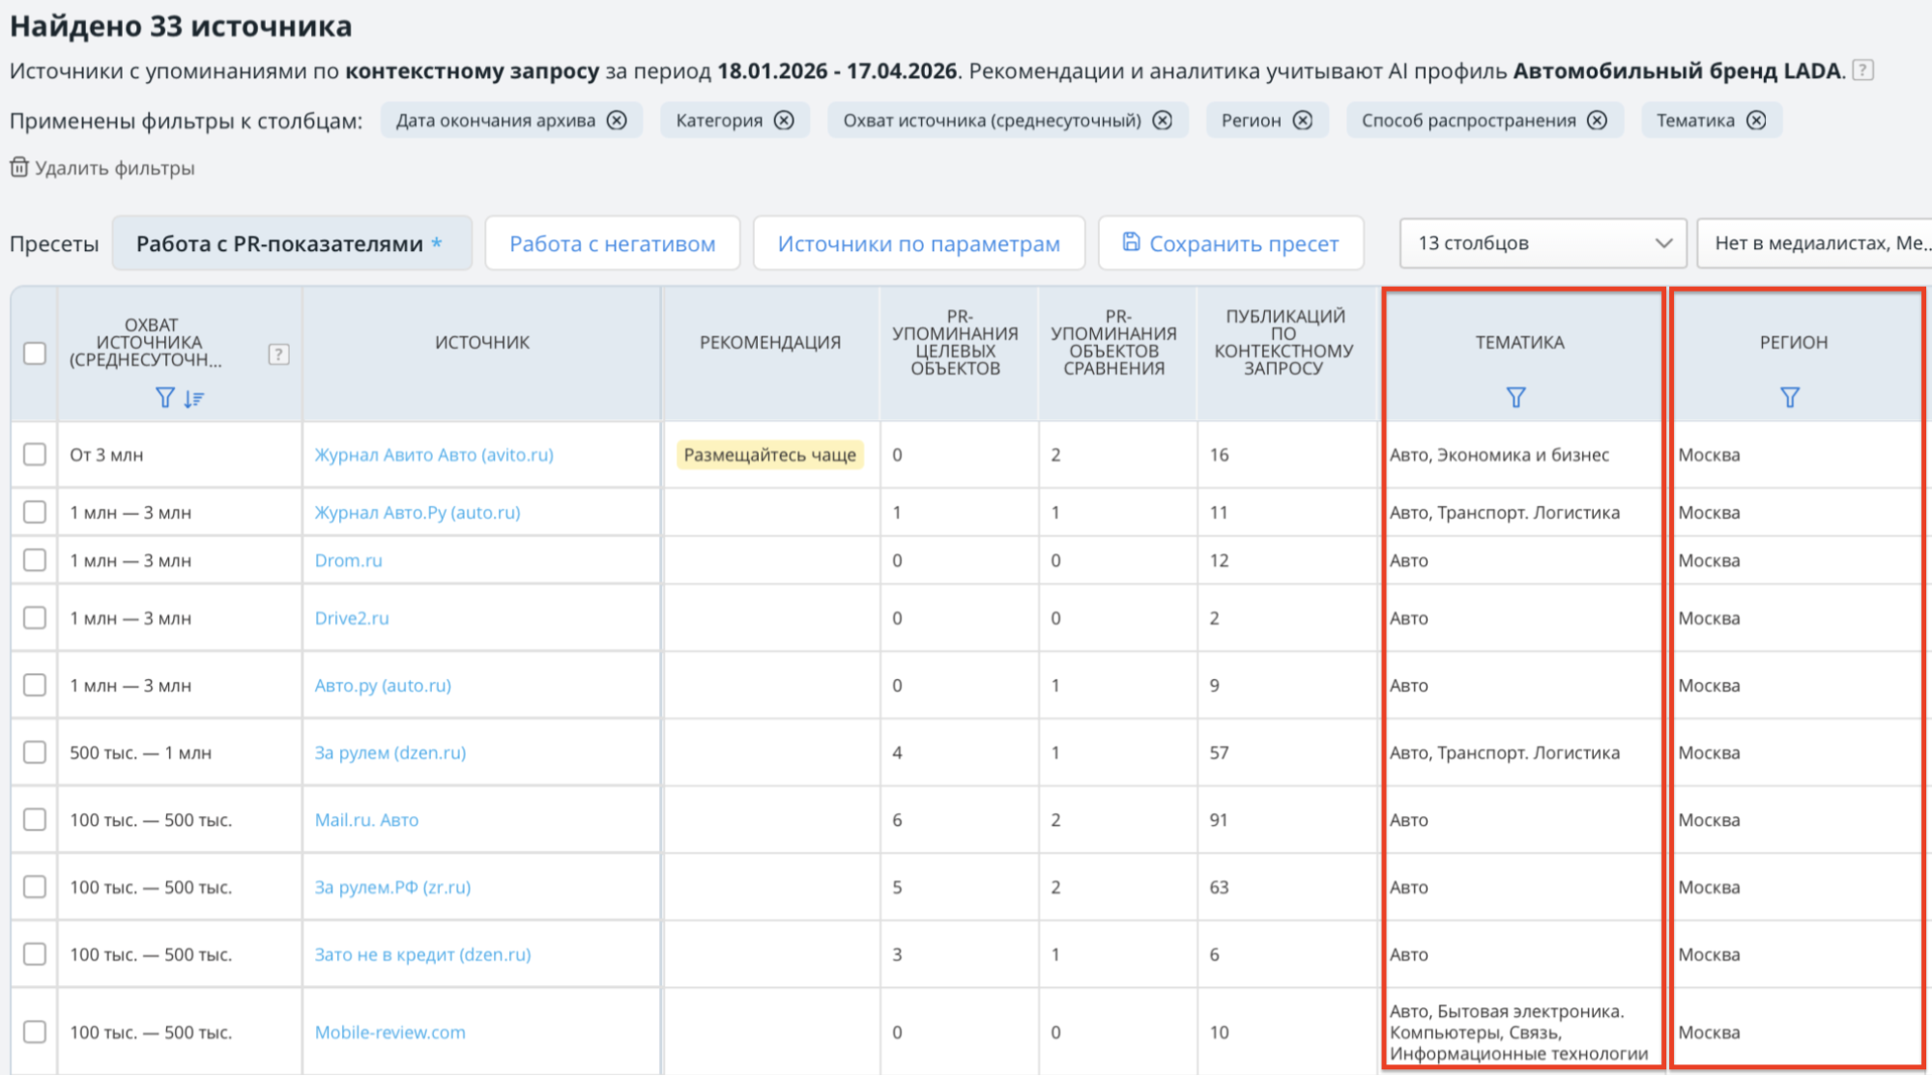
Task: Select the 'Зато не в кредит (dzen.ru)' row checkbox
Action: tap(35, 954)
